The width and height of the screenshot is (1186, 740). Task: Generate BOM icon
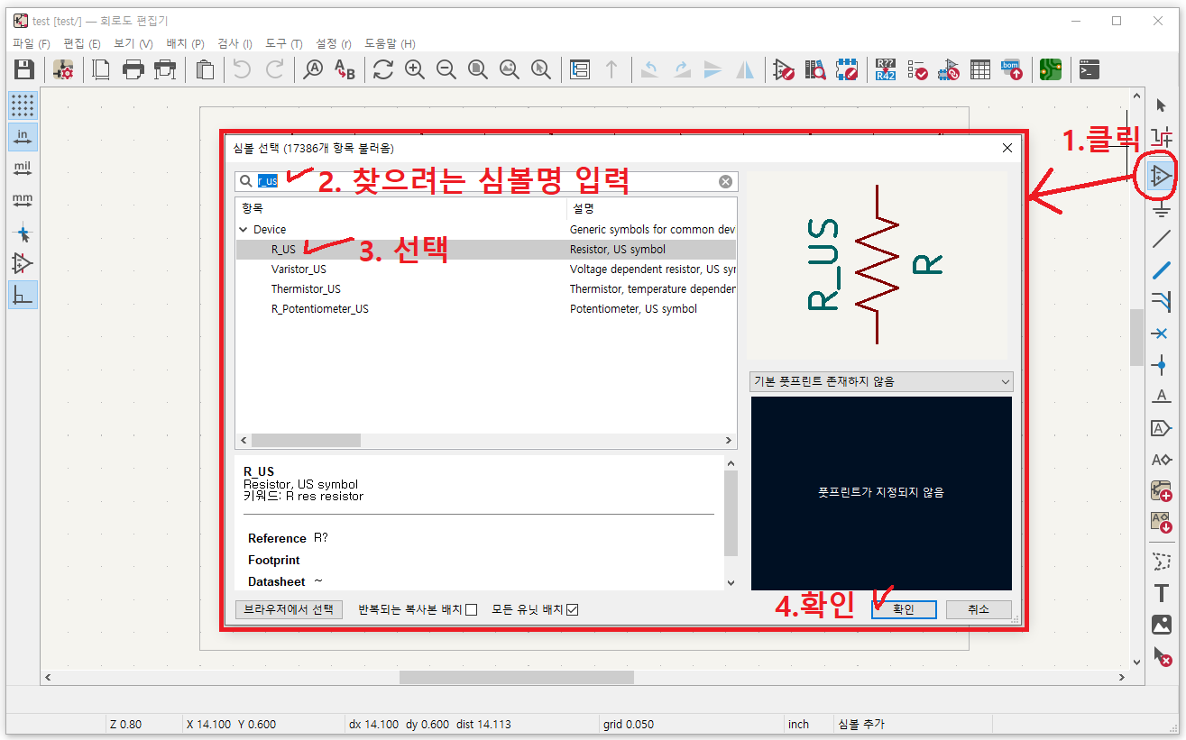tap(1012, 69)
